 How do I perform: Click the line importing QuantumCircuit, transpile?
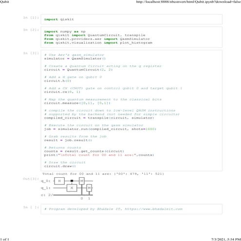[x=94, y=35]
